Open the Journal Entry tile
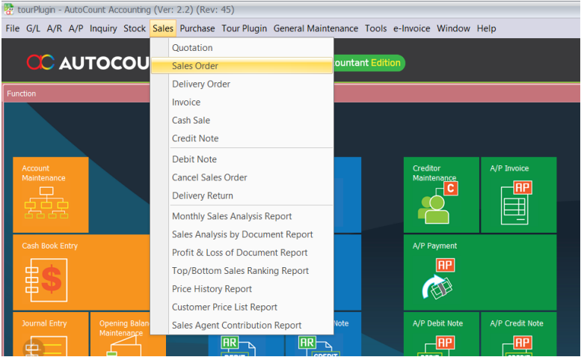 click(x=51, y=334)
